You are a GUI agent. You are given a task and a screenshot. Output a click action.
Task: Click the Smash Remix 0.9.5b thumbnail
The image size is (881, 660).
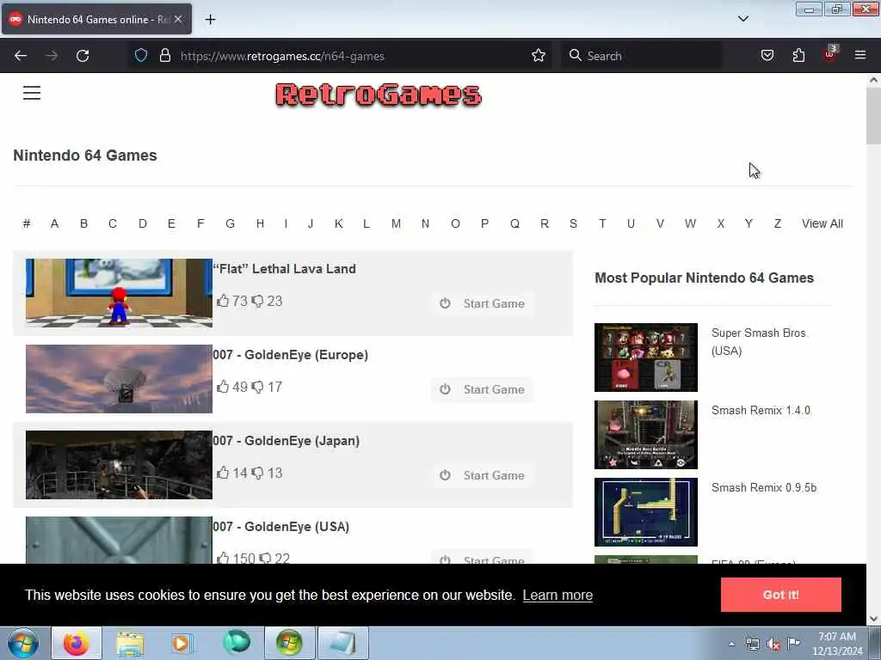pyautogui.click(x=645, y=512)
